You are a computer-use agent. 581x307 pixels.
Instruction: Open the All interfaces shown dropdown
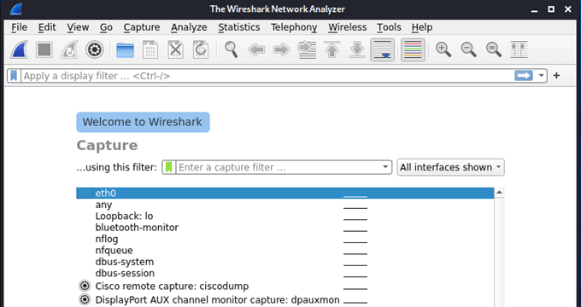(450, 167)
